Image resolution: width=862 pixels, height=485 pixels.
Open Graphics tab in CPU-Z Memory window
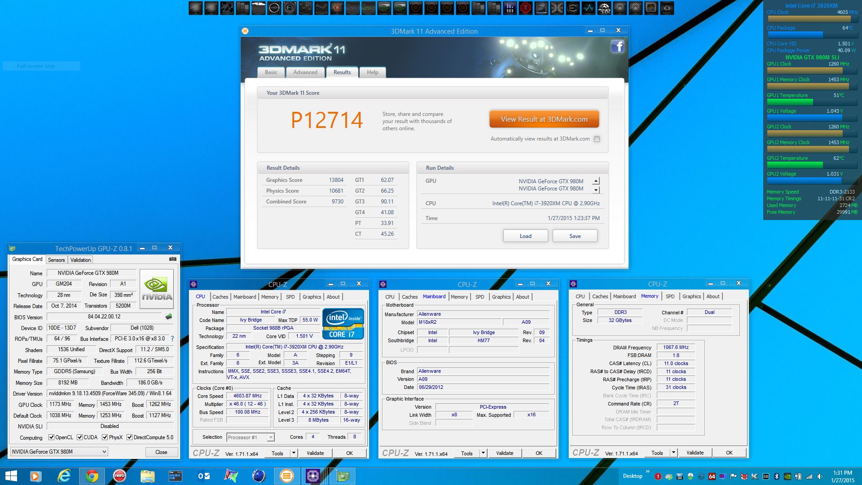tap(691, 296)
